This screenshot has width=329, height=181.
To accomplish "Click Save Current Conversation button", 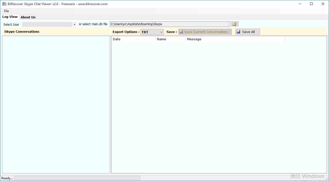I will tap(205, 32).
